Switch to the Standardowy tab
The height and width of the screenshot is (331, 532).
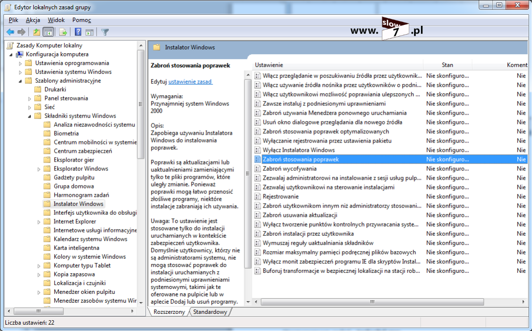210,311
